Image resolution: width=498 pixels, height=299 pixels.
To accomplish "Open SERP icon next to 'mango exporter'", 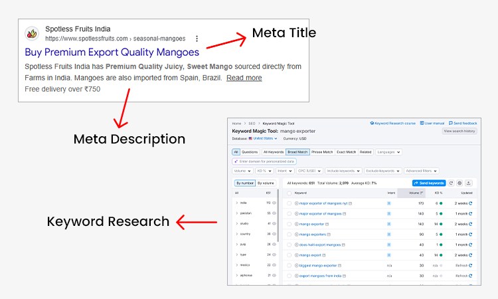I will point(327,225).
